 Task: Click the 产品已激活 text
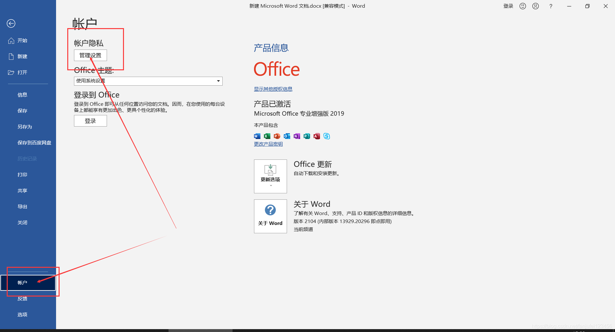point(273,104)
